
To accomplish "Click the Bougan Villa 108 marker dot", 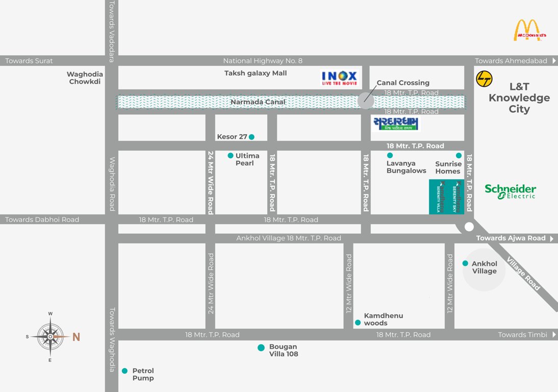I will pyautogui.click(x=261, y=348).
